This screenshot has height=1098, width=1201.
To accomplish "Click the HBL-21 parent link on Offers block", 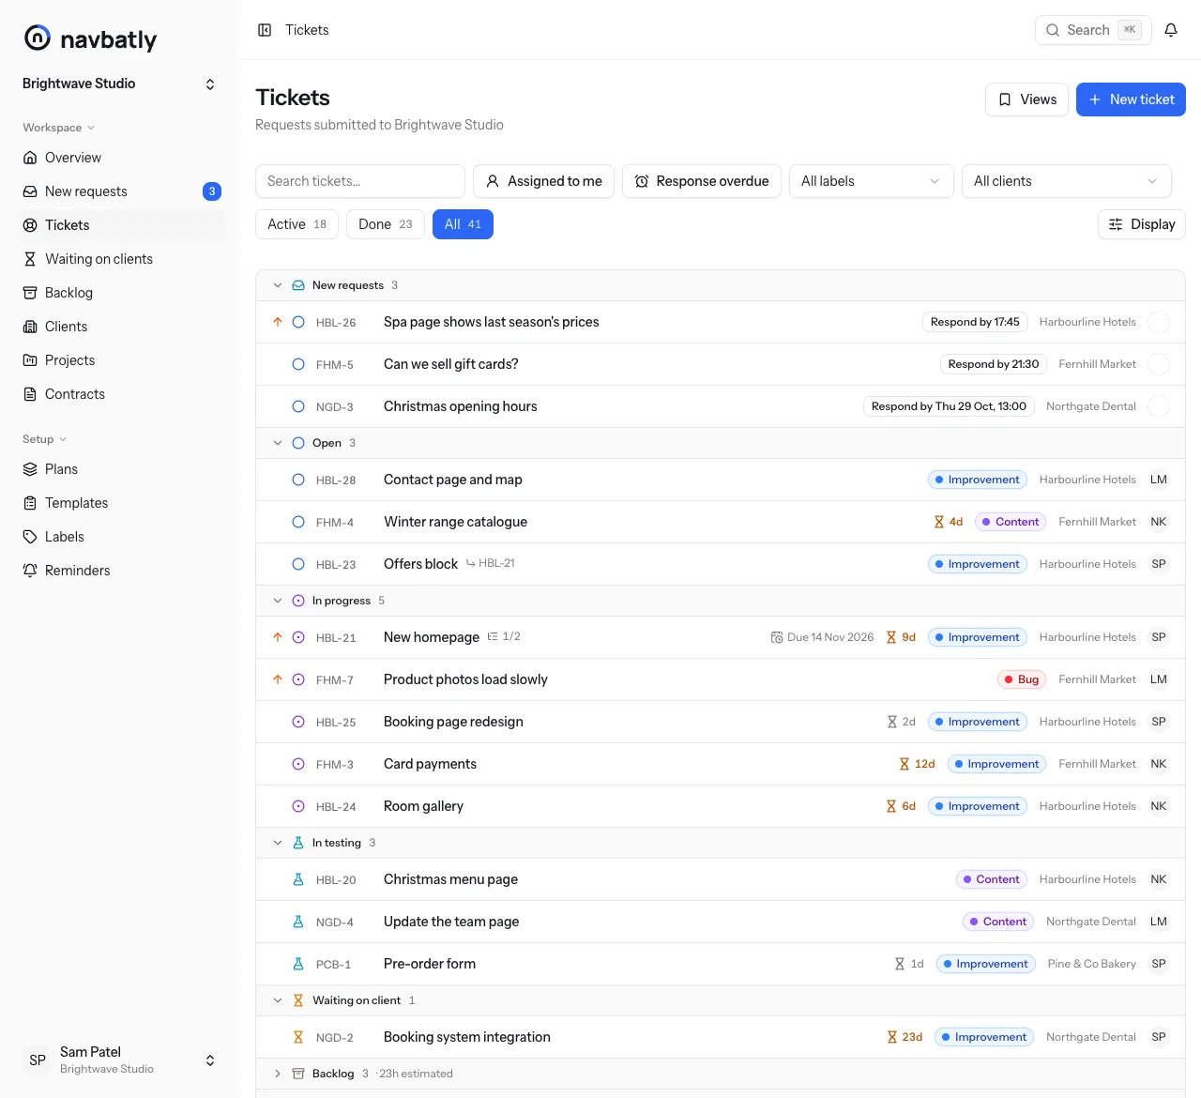I will [x=490, y=563].
